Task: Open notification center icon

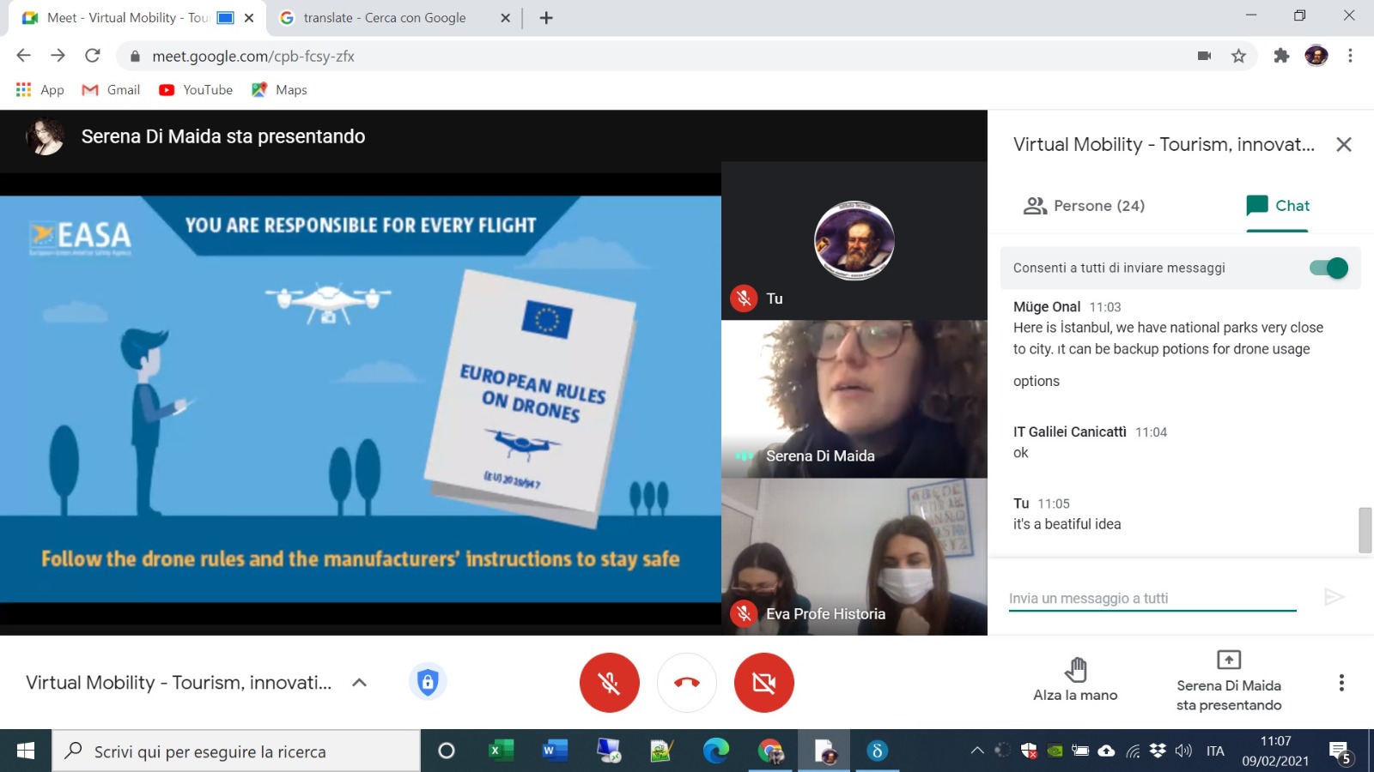Action: (x=1341, y=752)
